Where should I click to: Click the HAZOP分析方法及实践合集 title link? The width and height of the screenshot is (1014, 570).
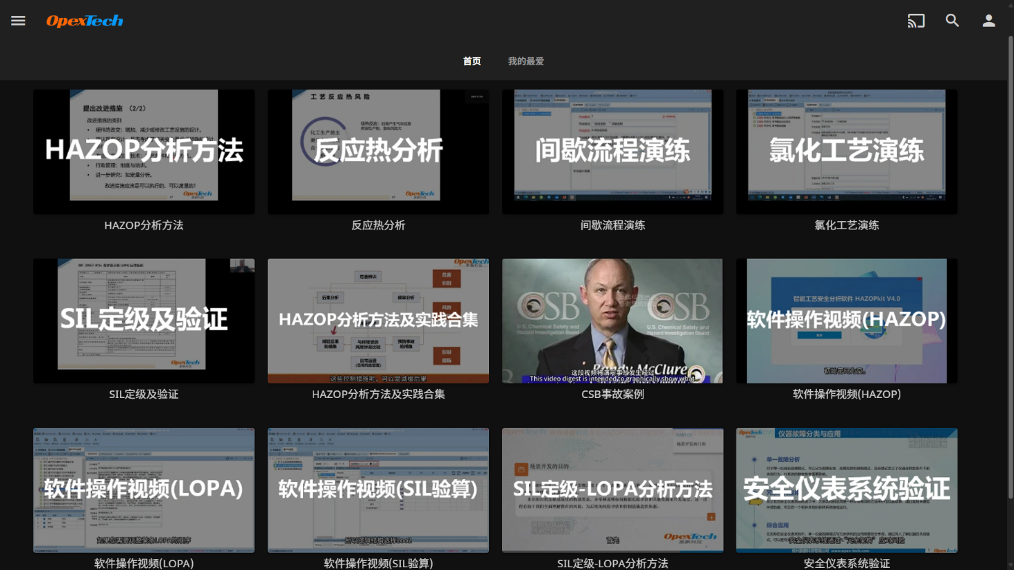click(378, 394)
